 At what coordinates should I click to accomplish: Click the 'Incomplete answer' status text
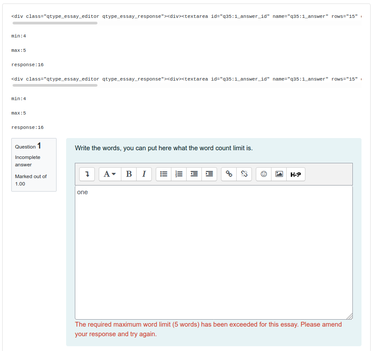pyautogui.click(x=27, y=161)
